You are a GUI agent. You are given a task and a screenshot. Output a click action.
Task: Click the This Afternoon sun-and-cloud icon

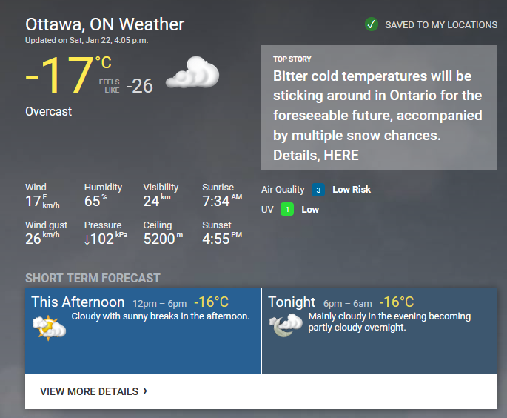coord(49,328)
